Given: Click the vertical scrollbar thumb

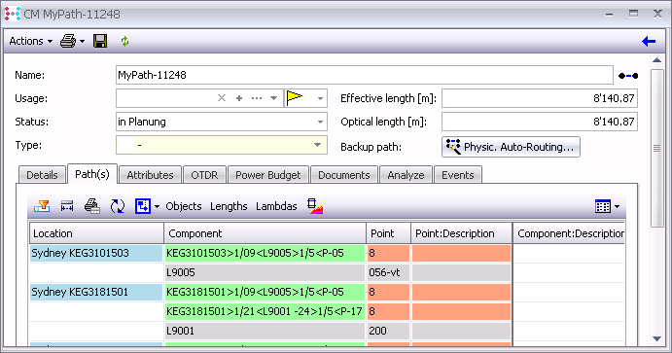Looking at the screenshot, I should coord(657,148).
